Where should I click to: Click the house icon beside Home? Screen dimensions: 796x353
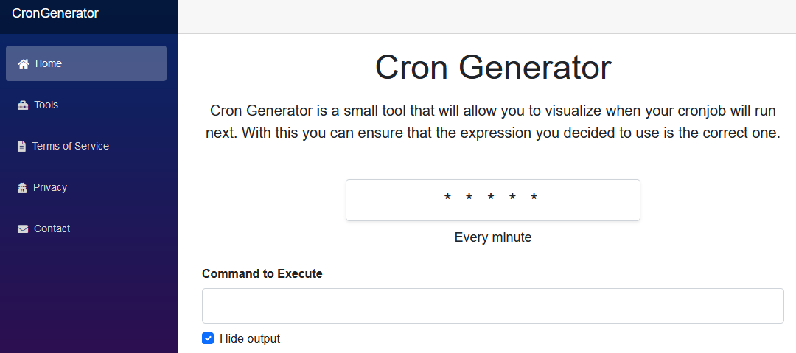[x=24, y=63]
